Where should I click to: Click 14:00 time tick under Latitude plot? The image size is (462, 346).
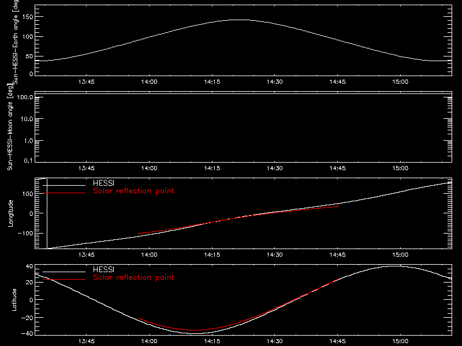click(149, 341)
